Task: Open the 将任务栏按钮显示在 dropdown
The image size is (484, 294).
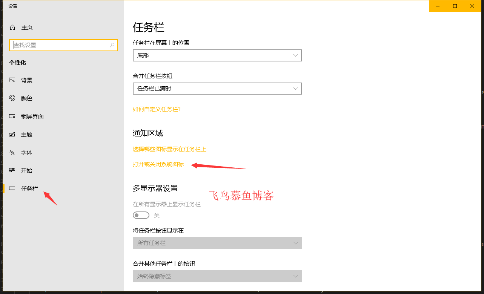Action: click(217, 243)
